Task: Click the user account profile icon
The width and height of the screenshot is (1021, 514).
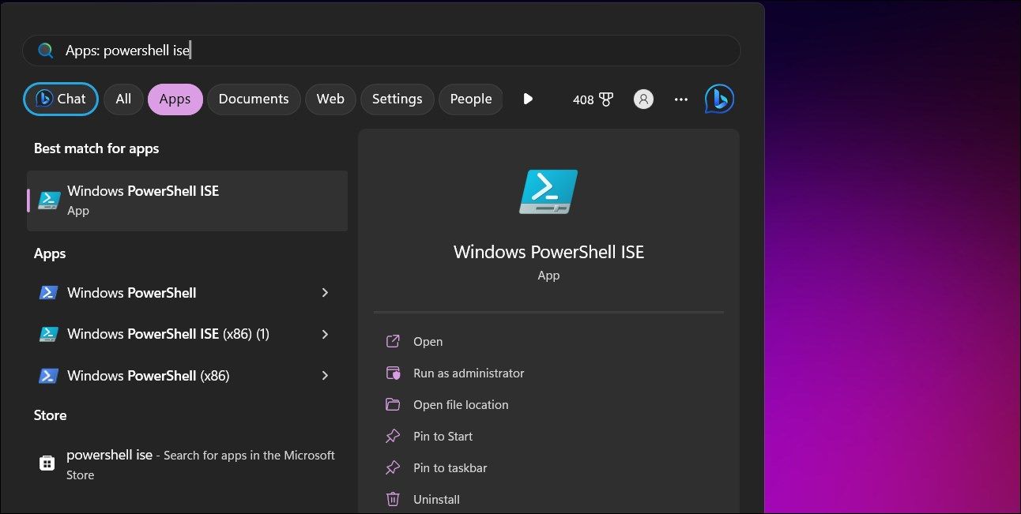Action: 643,99
